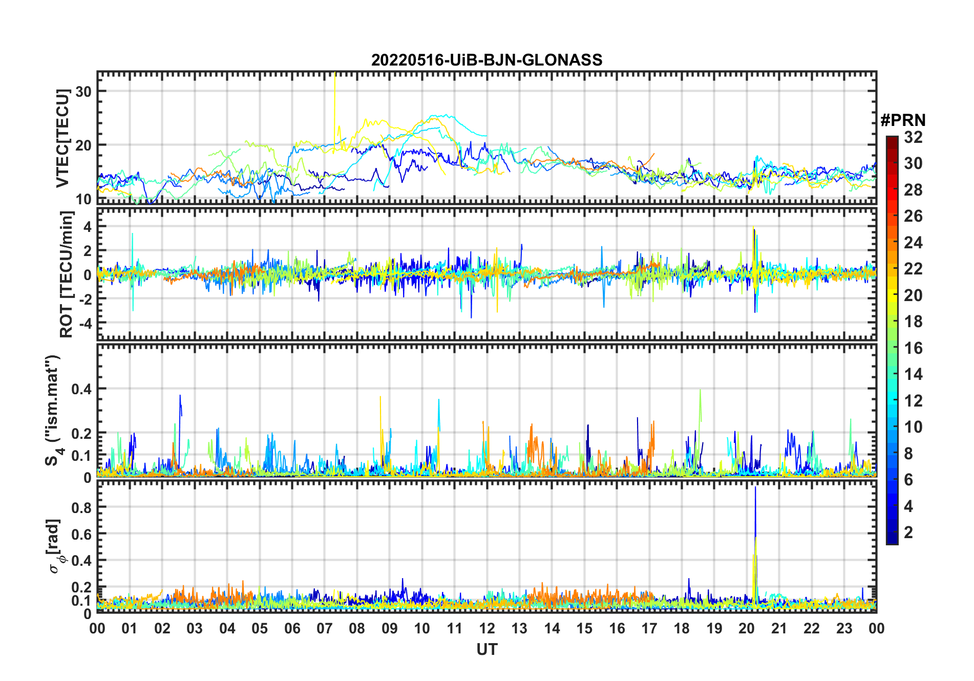Click the "07" UT hour tick label
974x681 pixels.
point(325,628)
